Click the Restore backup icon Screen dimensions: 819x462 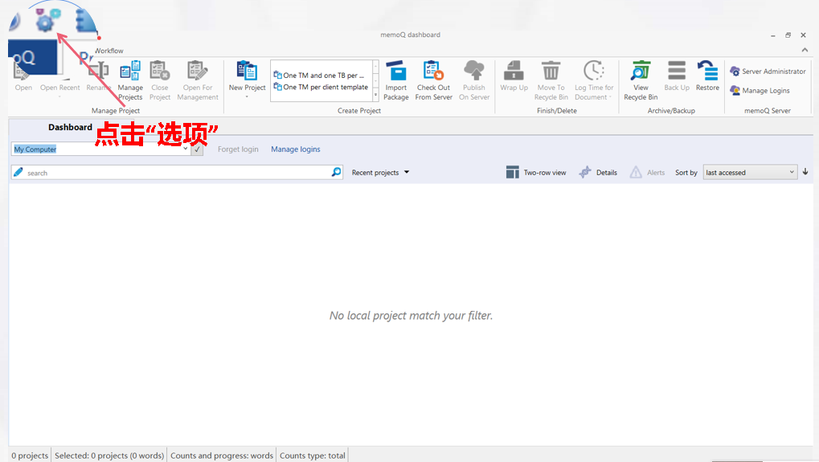coord(707,77)
